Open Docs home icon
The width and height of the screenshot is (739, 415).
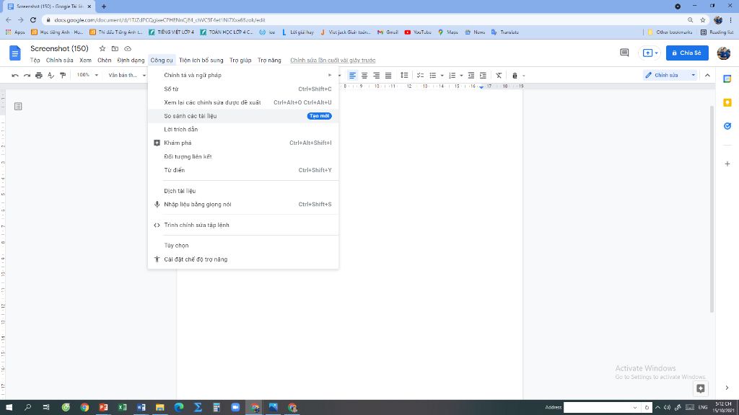click(15, 53)
